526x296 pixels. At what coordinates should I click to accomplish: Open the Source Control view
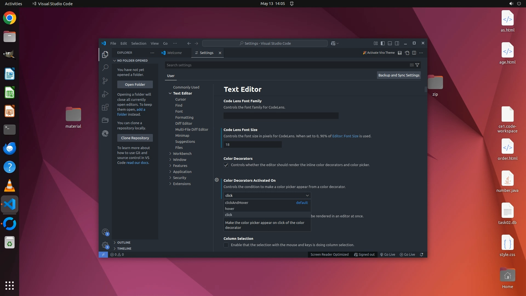pyautogui.click(x=105, y=81)
